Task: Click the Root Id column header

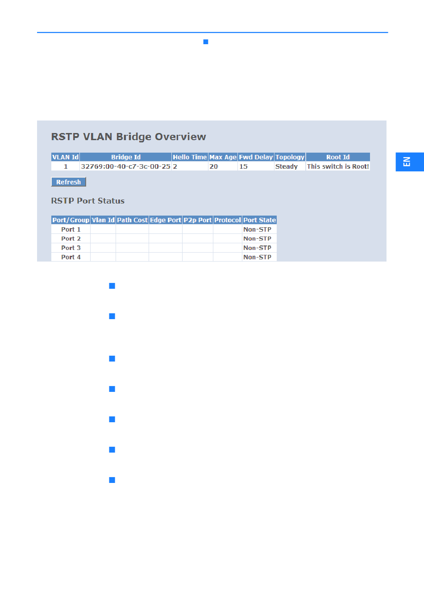Action: [338, 157]
